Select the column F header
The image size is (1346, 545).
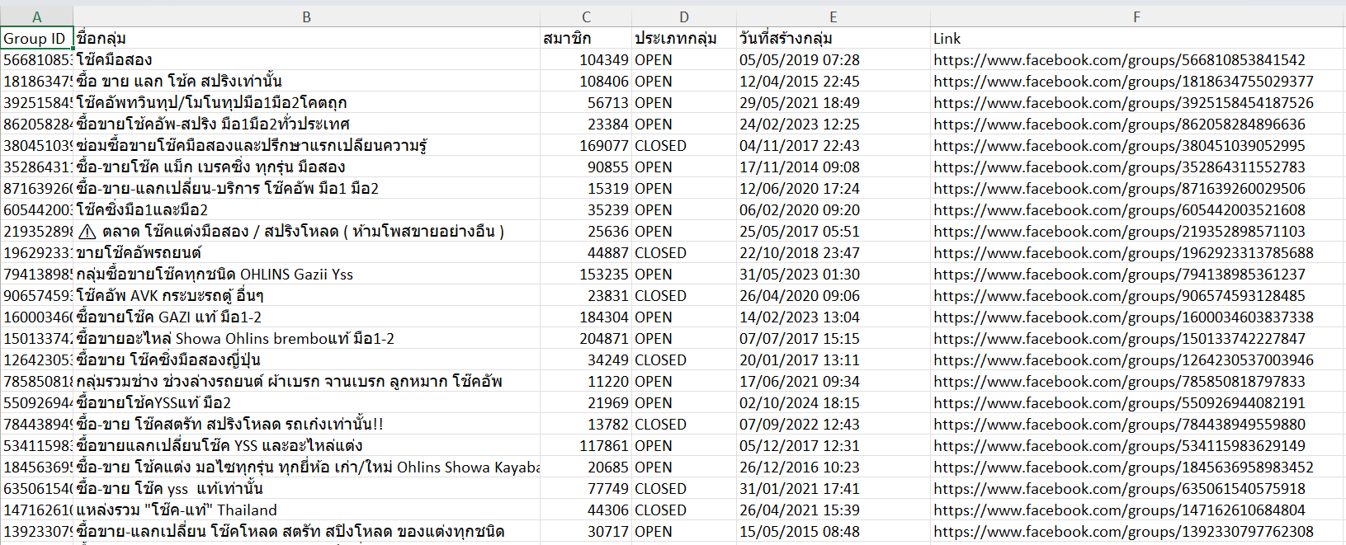tap(1136, 16)
